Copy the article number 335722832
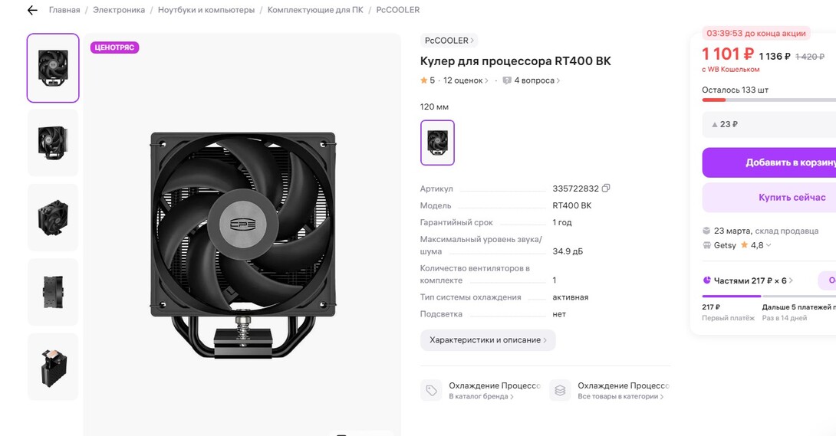Screen dimensions: 836x436 (x=606, y=188)
